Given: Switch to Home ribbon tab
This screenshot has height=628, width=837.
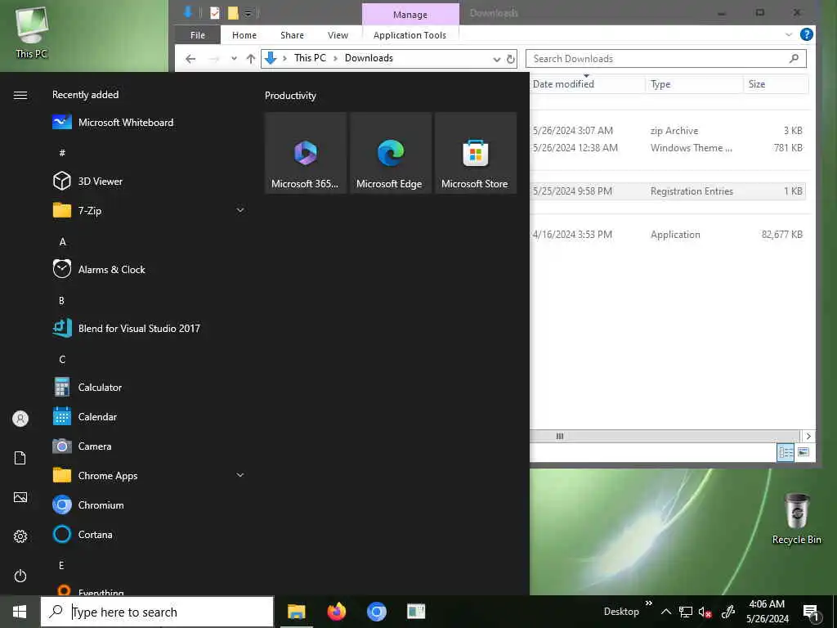Looking at the screenshot, I should click(x=244, y=34).
